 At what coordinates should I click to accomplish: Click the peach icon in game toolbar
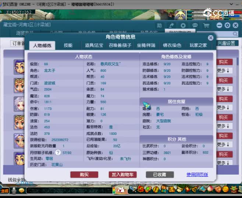point(210,189)
